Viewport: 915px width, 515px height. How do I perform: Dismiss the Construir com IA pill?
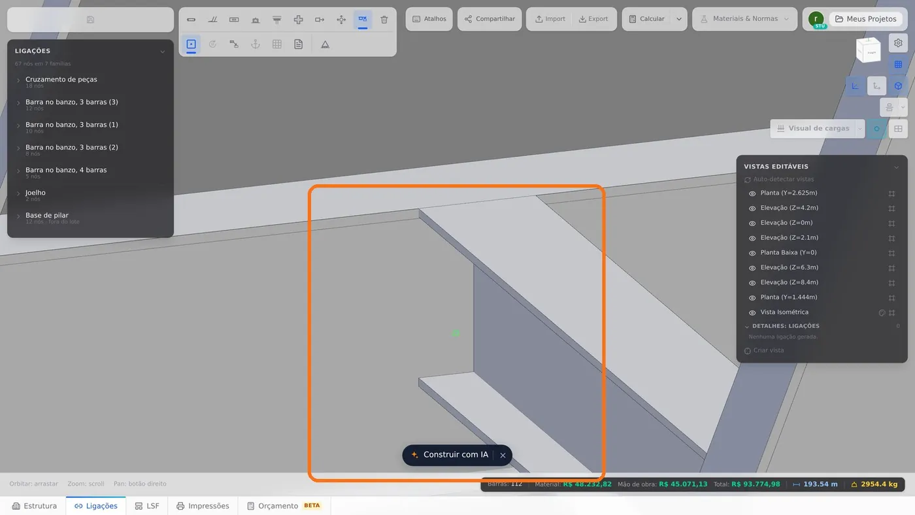point(503,456)
